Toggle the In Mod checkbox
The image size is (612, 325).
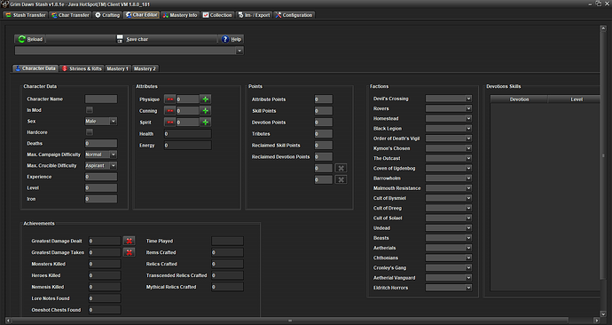pyautogui.click(x=90, y=110)
